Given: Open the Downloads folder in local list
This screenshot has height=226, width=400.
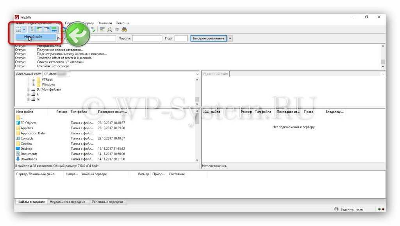Looking at the screenshot, I should click(29, 159).
